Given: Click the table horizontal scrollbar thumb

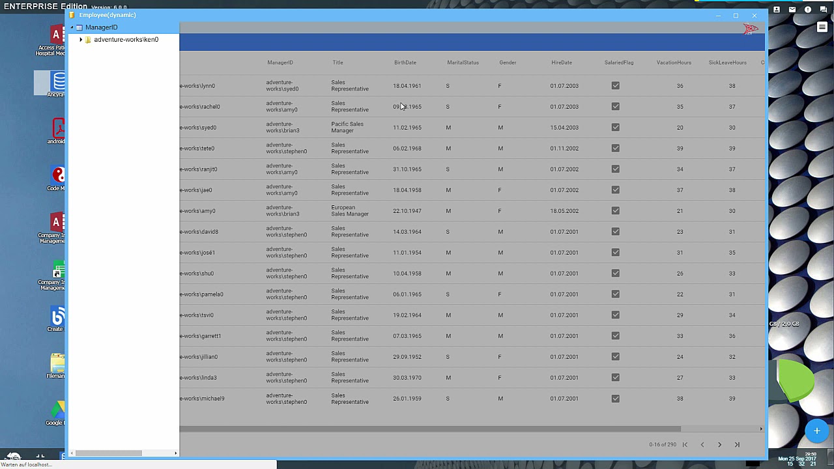Looking at the screenshot, I should tap(430, 429).
